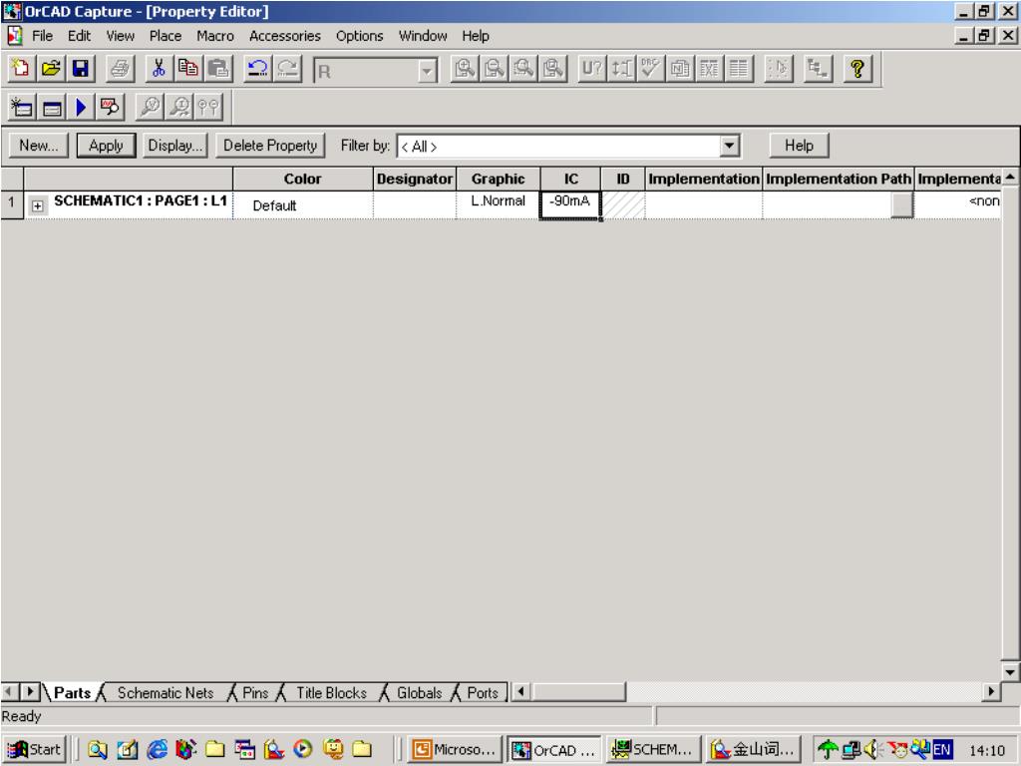Image resolution: width=1021 pixels, height=766 pixels.
Task: Click the Delete Property button
Action: click(270, 146)
